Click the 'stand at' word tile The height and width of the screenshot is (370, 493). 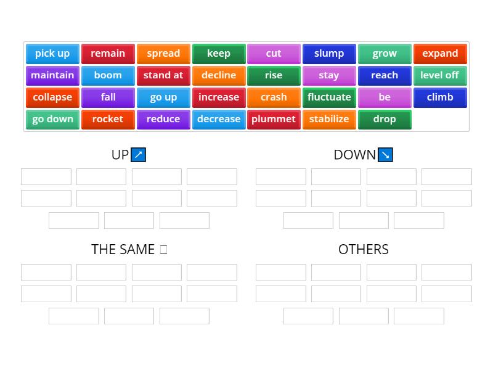(163, 75)
